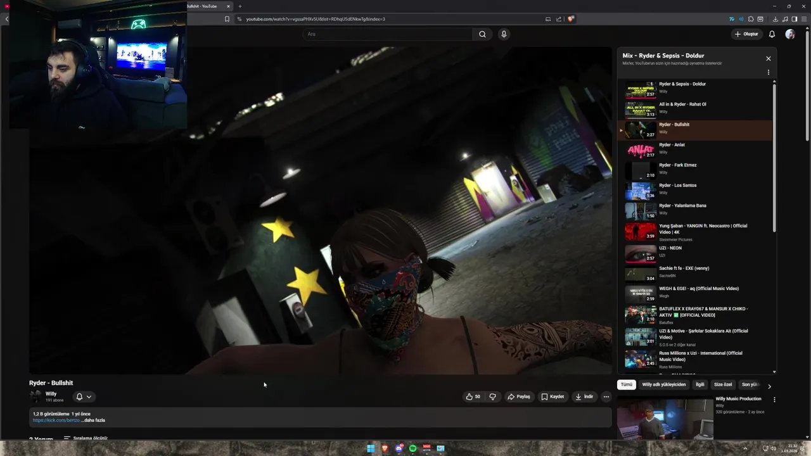The height and width of the screenshot is (456, 811).
Task: Click the share icon in address bar
Action: [x=558, y=19]
